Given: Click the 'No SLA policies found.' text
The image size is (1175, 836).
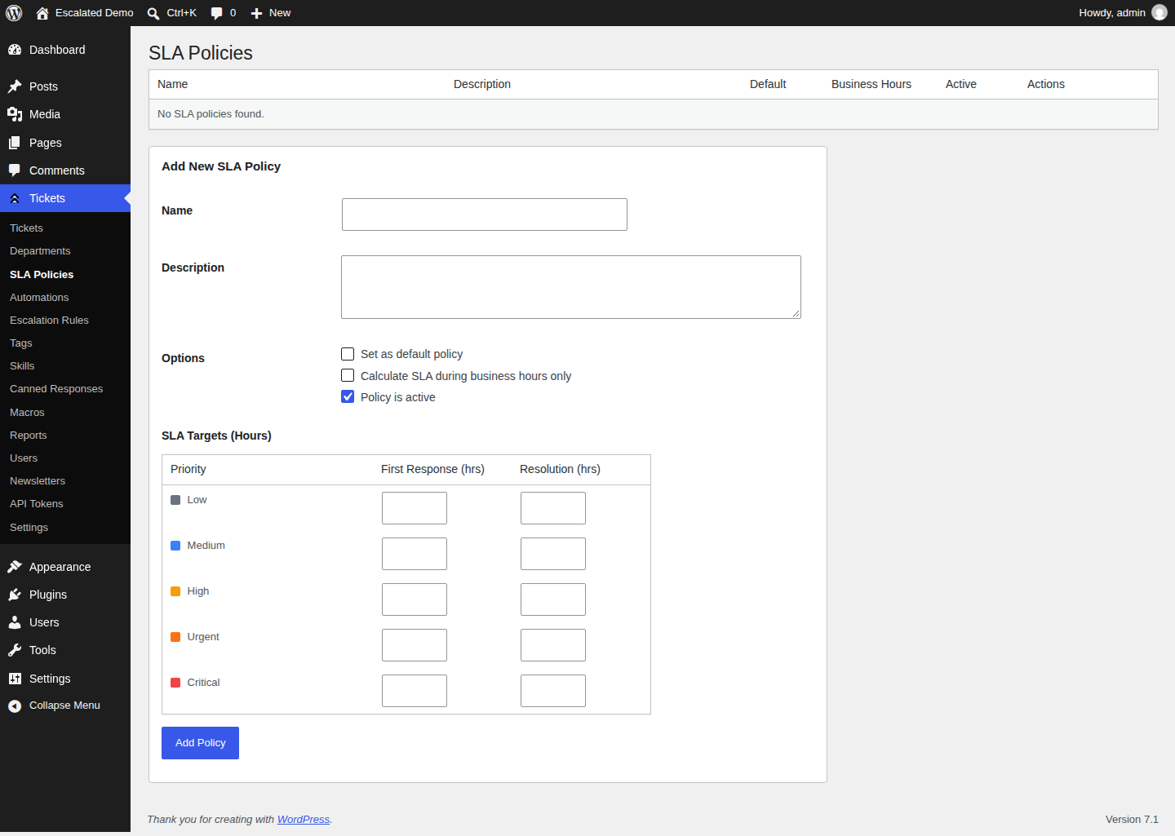Looking at the screenshot, I should 211,114.
